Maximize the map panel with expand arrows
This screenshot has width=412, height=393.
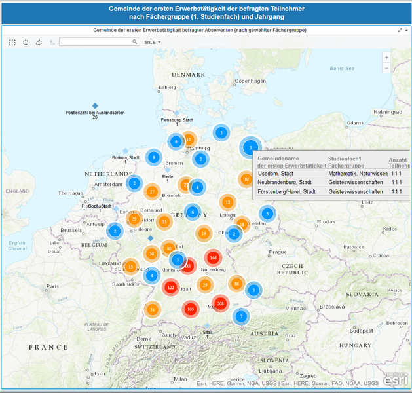click(400, 31)
